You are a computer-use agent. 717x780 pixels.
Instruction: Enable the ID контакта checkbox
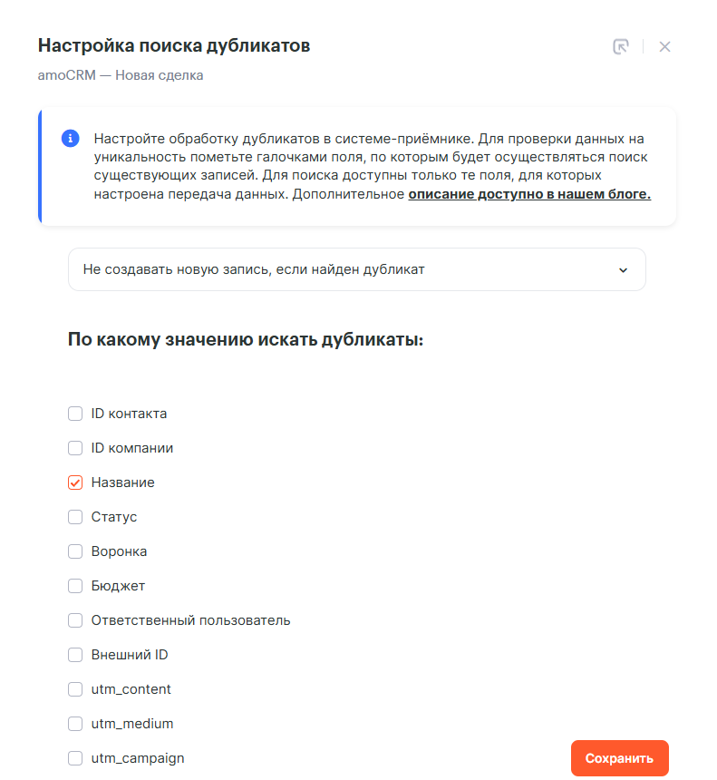(x=75, y=414)
